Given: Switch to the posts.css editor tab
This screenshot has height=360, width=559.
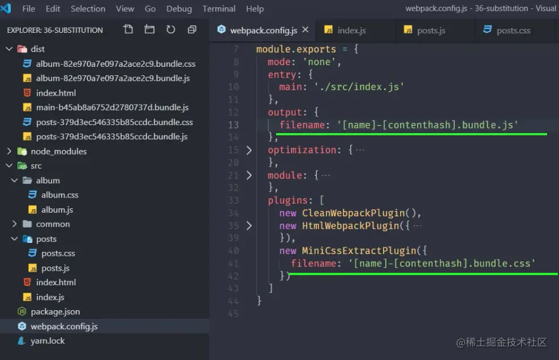Looking at the screenshot, I should 513,31.
